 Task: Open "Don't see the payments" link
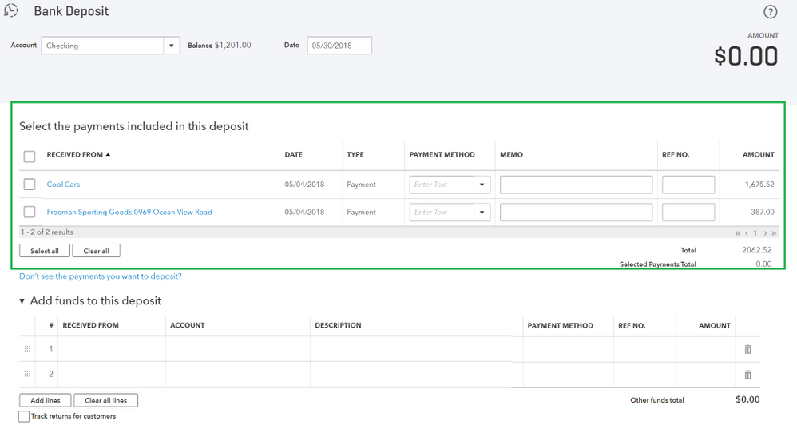[101, 276]
